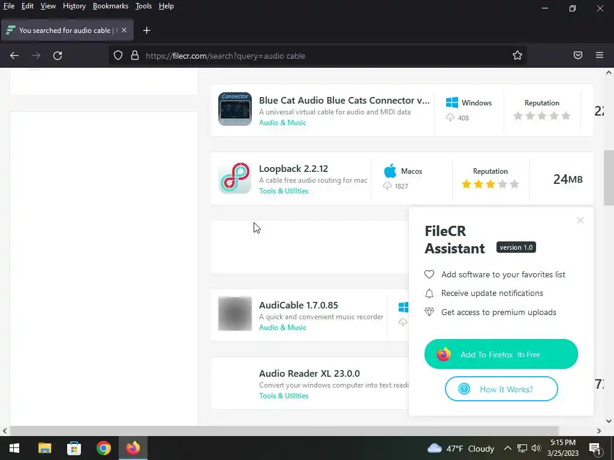Viewport: 614px width, 460px height.
Task: Click the Apple Macos icon on Loopback row
Action: (390, 171)
